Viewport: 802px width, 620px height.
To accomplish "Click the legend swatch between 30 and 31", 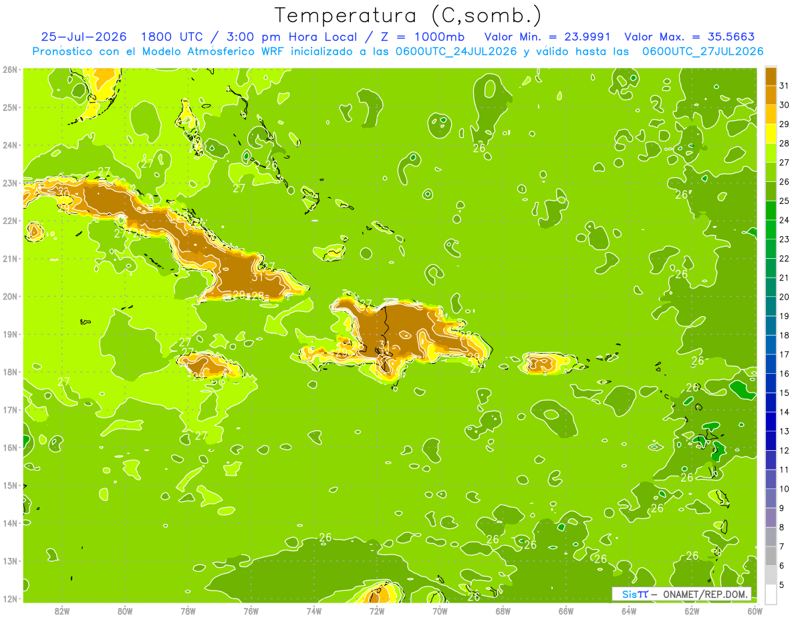I will pos(771,95).
